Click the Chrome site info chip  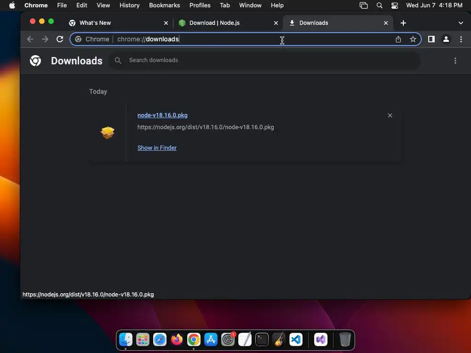[x=92, y=39]
